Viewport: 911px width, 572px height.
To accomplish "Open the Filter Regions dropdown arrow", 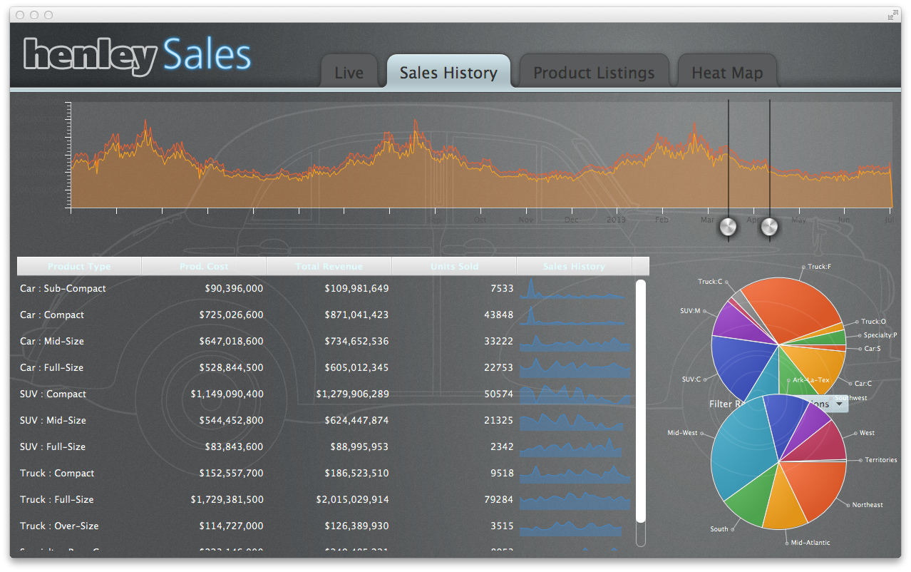I will [x=840, y=404].
